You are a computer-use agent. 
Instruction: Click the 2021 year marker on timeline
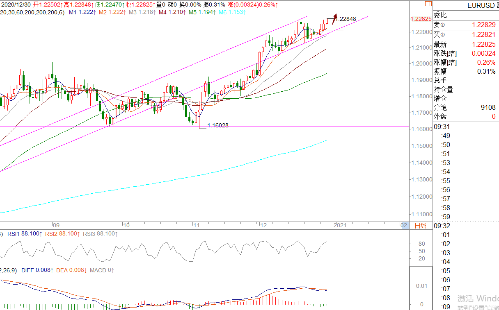click(340, 225)
